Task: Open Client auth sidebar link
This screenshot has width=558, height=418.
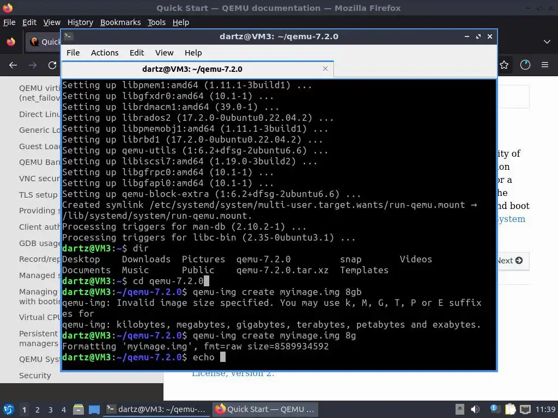Action: [x=39, y=227]
